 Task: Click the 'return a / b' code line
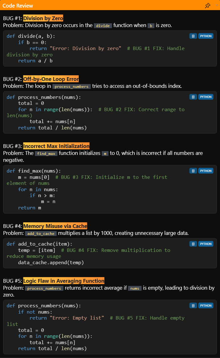pos(35,61)
